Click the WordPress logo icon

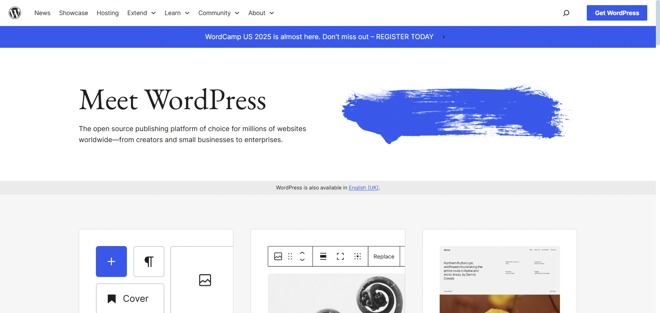point(15,13)
